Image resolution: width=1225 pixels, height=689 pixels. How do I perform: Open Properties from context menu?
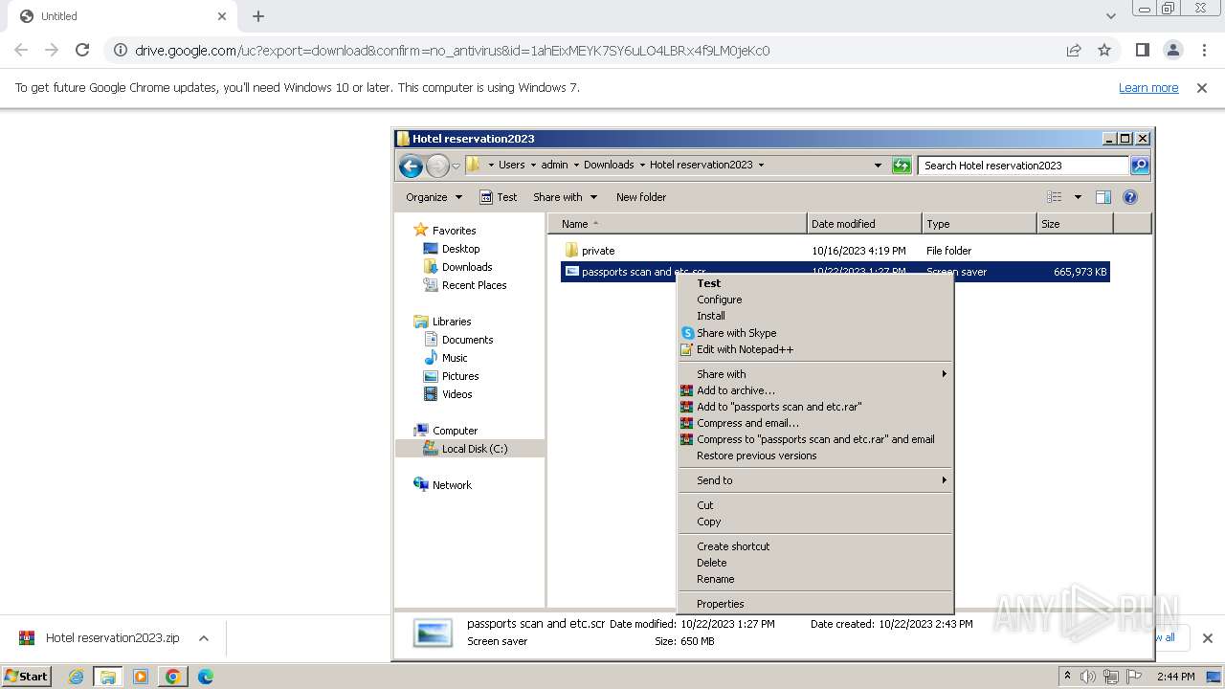click(x=721, y=604)
